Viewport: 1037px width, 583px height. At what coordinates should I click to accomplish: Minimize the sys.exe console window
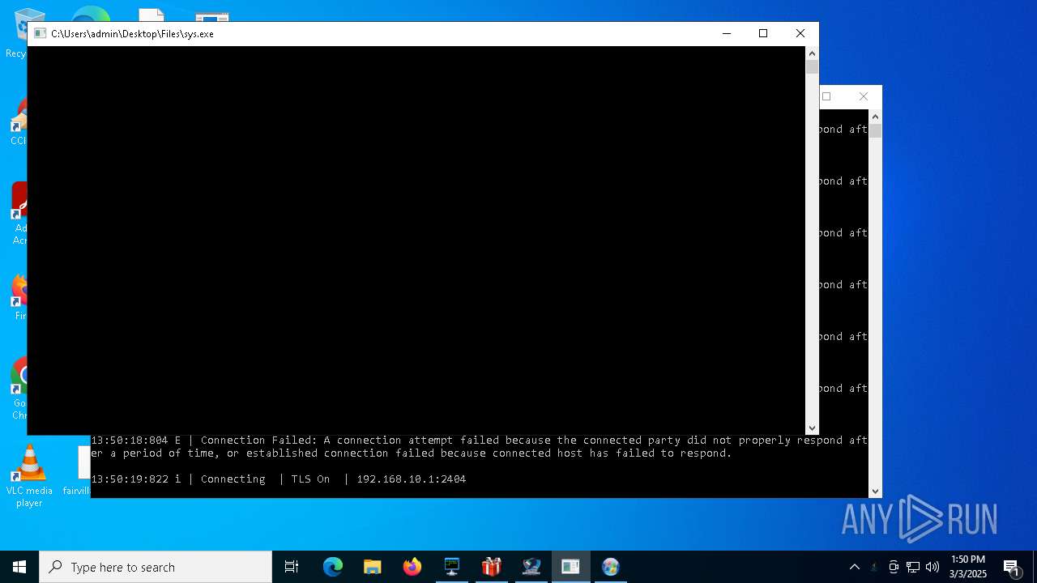[x=727, y=34]
